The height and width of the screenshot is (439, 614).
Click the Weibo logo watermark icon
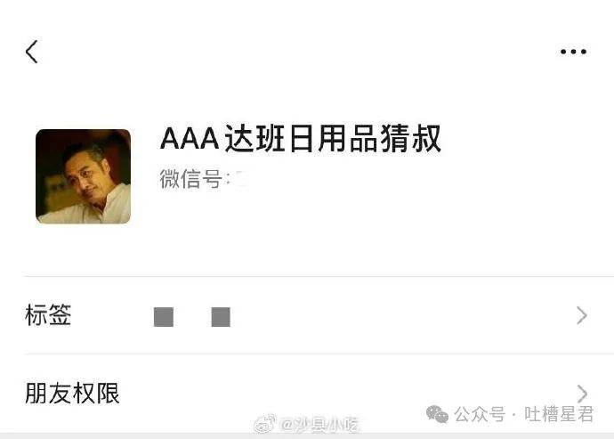tap(265, 424)
